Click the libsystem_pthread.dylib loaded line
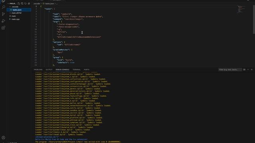The height and width of the screenshot is (143, 255). pos(68,120)
